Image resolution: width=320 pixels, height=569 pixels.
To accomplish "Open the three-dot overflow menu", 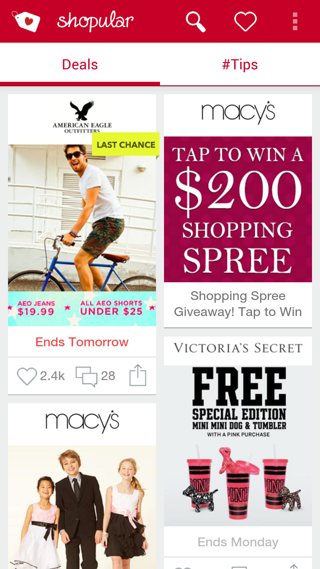I will point(295,21).
